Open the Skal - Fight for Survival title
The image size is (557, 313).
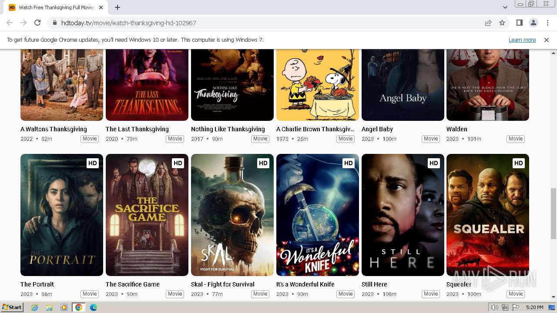[x=223, y=284]
